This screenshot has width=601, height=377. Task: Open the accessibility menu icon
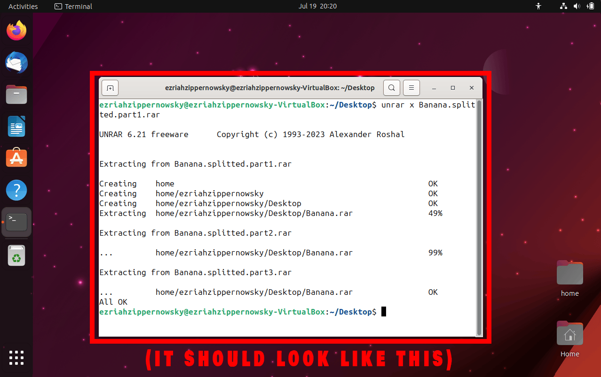[538, 6]
